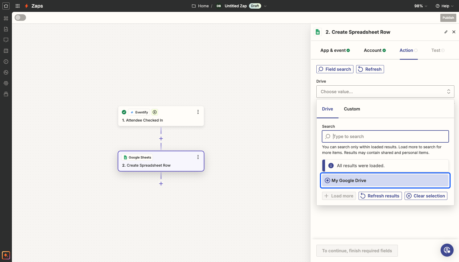This screenshot has width=459, height=262.
Task: Close the step editor panel
Action: (x=454, y=32)
